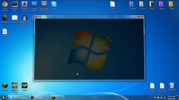Select the minecraft document file icon
The image size is (179, 100).
click(x=5, y=33)
